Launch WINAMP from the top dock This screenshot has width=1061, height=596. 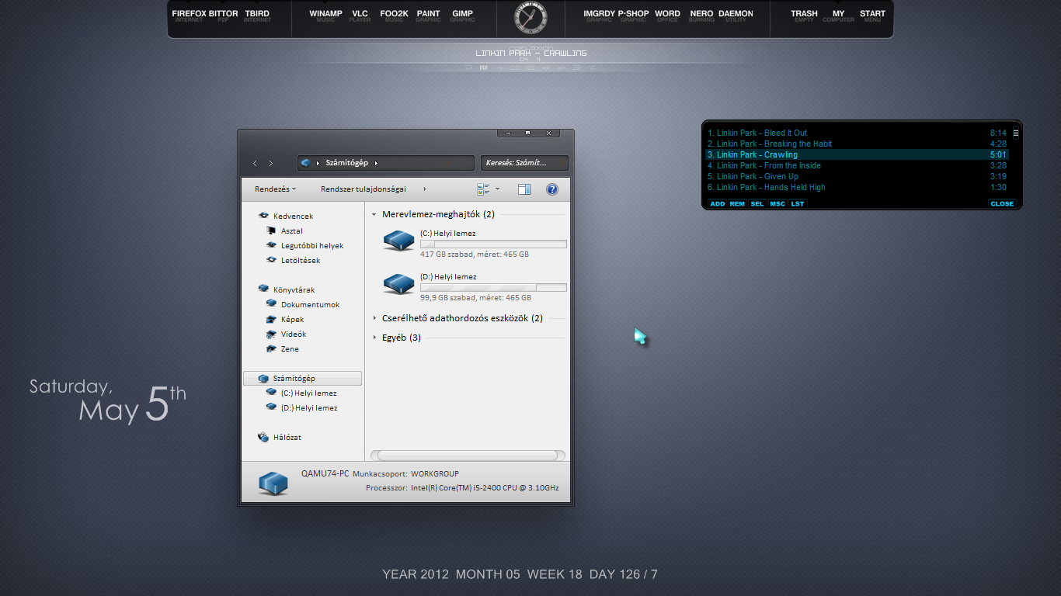326,16
